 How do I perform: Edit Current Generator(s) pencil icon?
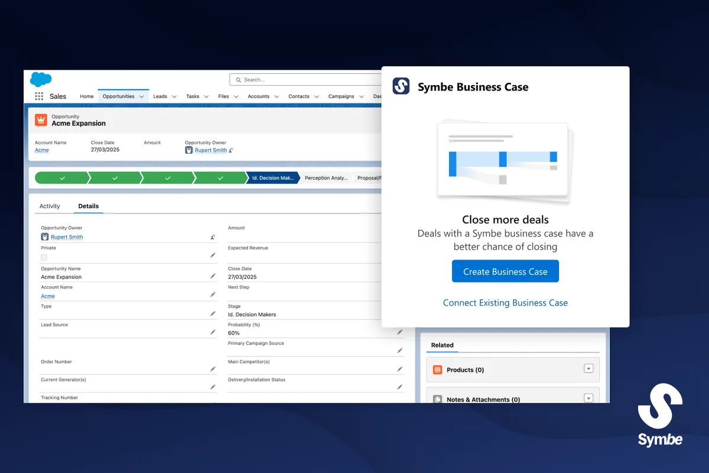tap(213, 387)
